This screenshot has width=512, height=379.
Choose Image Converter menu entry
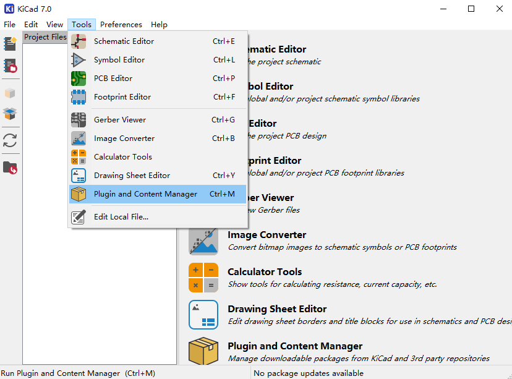(158, 138)
